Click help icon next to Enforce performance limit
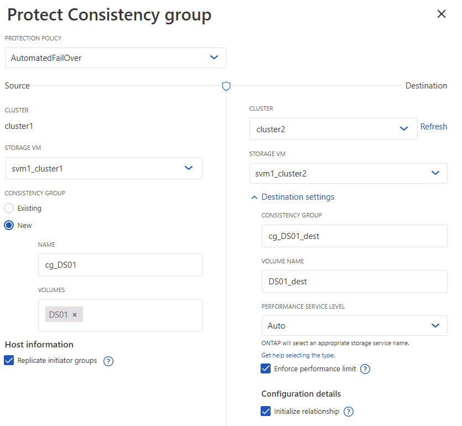The image size is (462, 426). click(365, 369)
